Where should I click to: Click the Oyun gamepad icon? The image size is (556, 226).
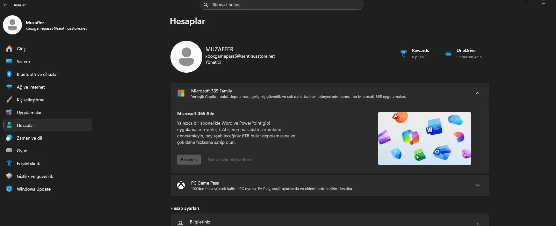9,150
